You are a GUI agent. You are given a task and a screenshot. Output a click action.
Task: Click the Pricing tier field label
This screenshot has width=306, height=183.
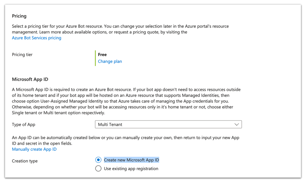[x=22, y=54]
